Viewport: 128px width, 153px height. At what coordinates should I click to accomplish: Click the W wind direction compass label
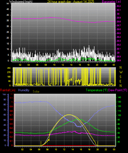point(121,72)
